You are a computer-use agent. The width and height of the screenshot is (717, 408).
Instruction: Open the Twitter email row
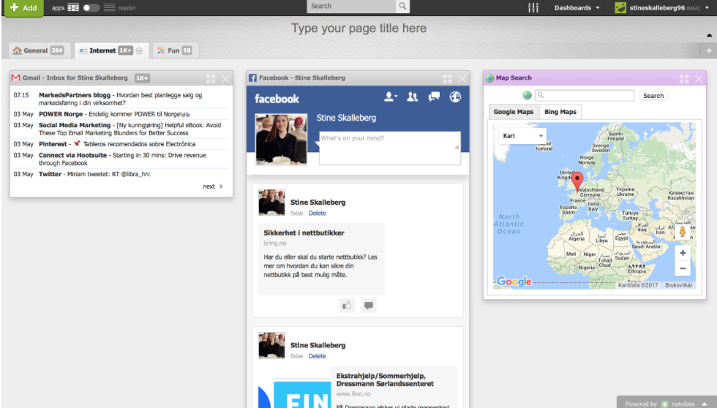click(121, 174)
